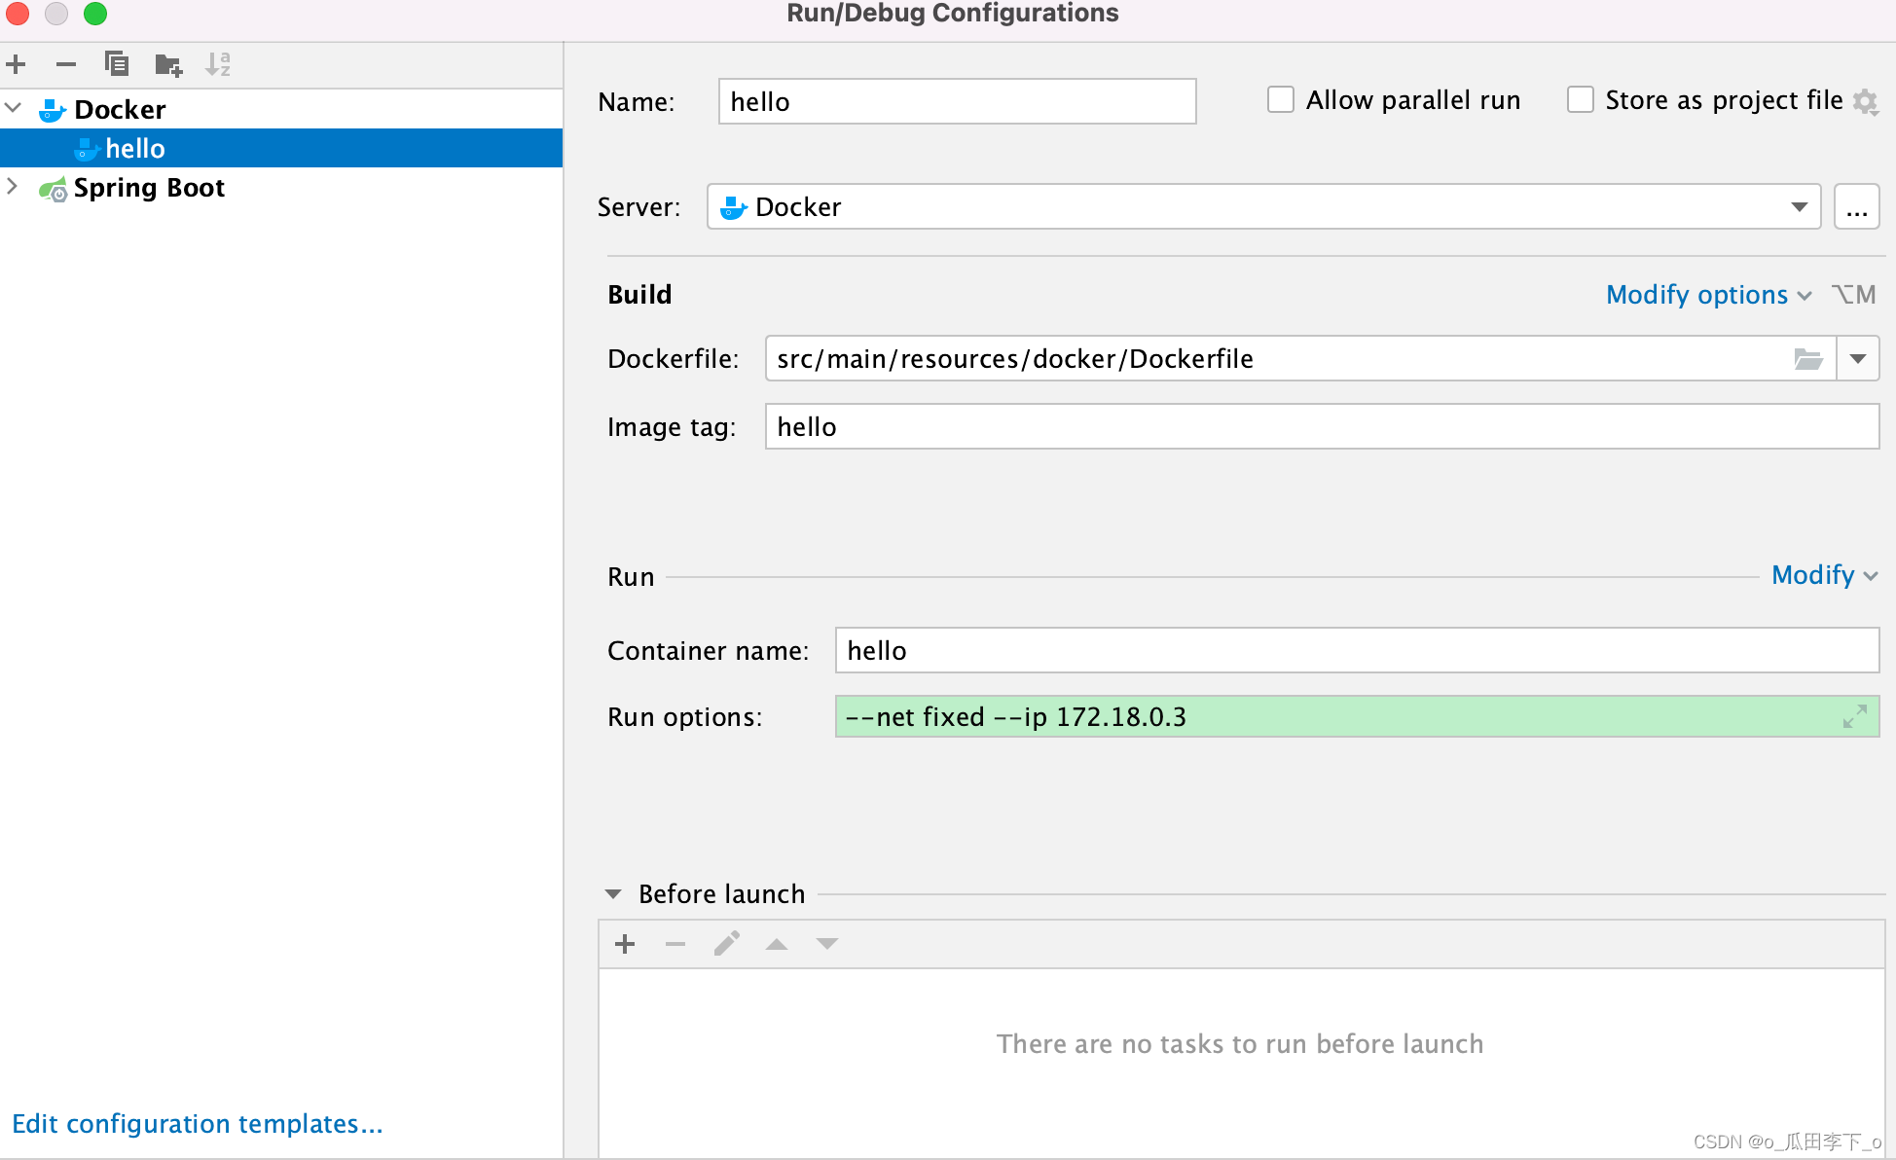Open Store as project file settings gear
Screen dimensions: 1896x1160
tap(1865, 101)
